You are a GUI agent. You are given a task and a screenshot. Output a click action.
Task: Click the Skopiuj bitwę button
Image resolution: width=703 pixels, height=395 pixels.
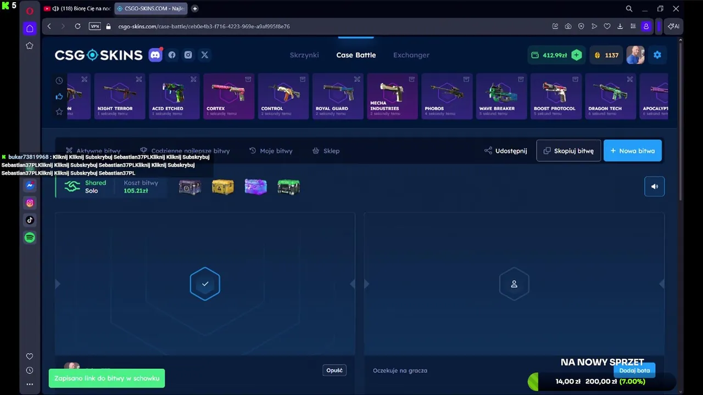pos(568,151)
